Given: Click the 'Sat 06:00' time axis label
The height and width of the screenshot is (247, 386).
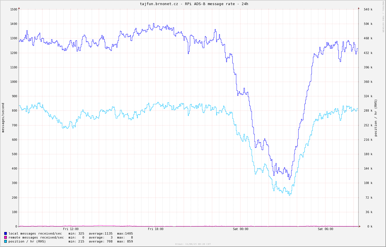Looking at the screenshot, I should [325, 229].
